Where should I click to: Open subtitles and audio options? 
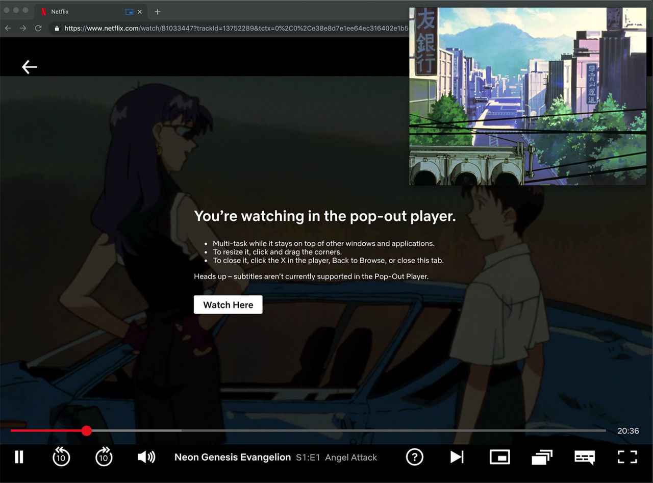[585, 457]
